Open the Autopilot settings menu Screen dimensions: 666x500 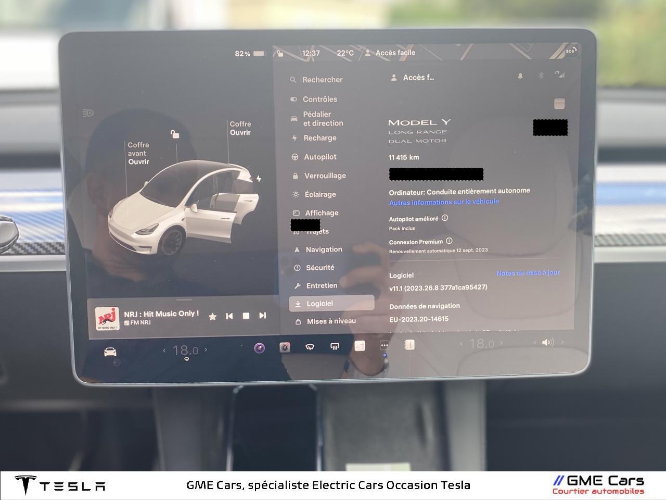pyautogui.click(x=320, y=157)
